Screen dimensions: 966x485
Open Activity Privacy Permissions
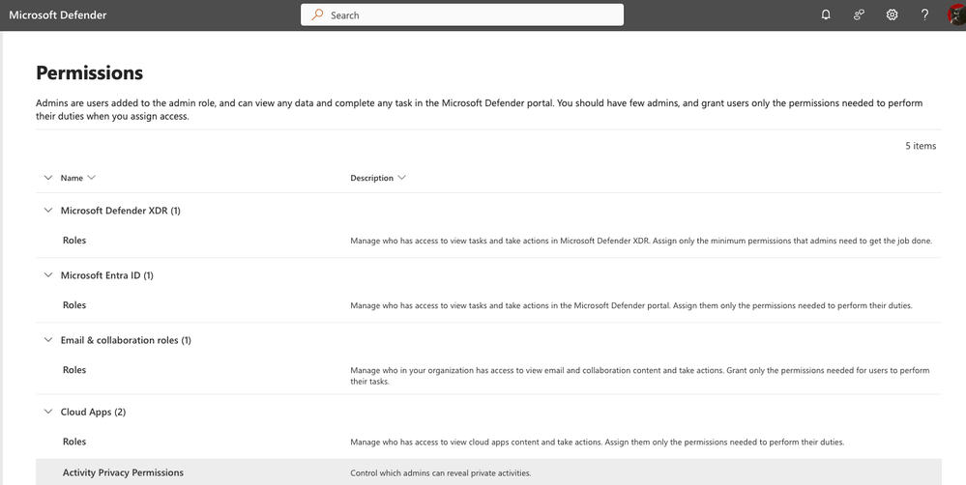click(x=123, y=472)
